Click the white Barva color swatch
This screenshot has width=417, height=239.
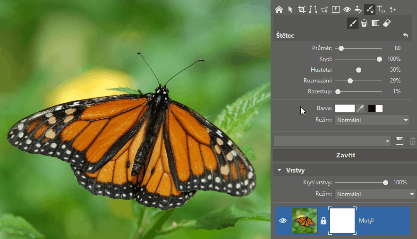[x=344, y=109]
